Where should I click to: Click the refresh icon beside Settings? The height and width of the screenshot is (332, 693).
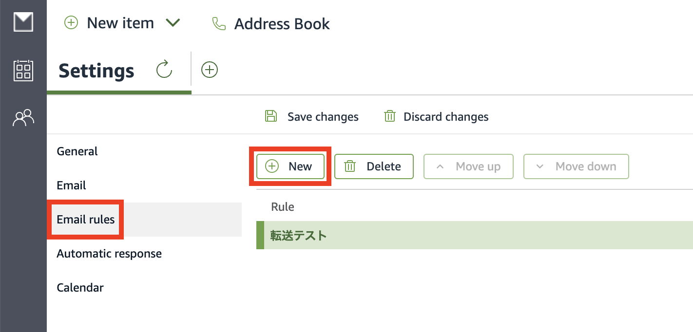coord(164,70)
